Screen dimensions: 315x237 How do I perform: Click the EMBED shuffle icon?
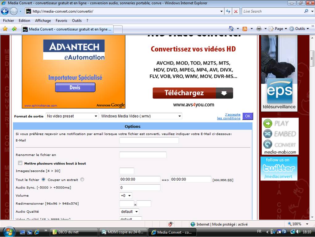(268, 134)
